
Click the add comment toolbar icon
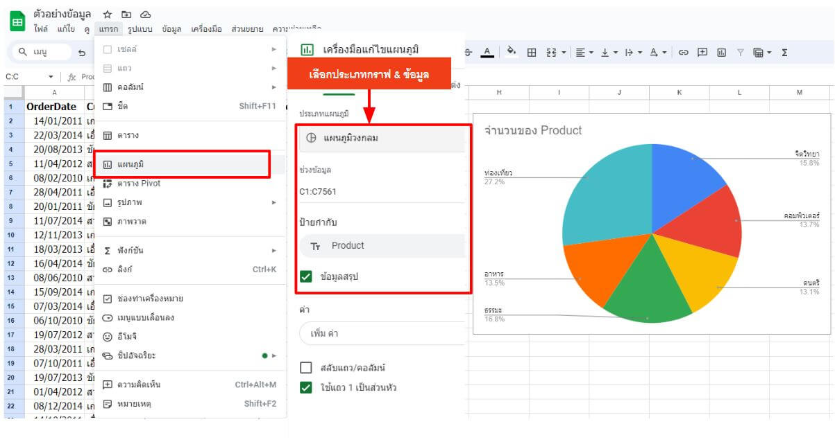702,52
